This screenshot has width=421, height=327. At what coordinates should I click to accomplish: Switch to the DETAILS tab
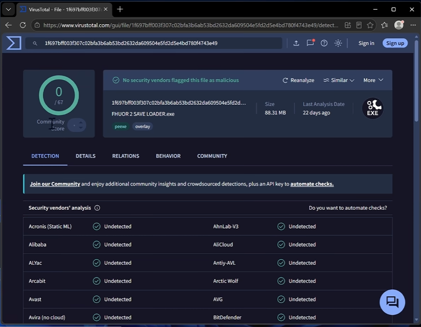pos(85,156)
